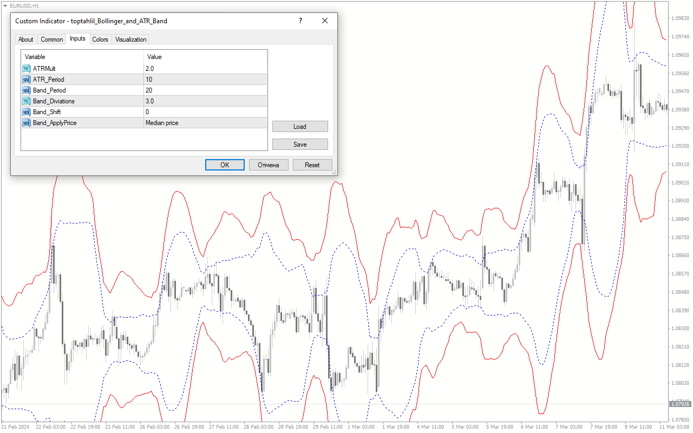Select the ATR_Period variable name
This screenshot has height=433, width=693.
(49, 80)
